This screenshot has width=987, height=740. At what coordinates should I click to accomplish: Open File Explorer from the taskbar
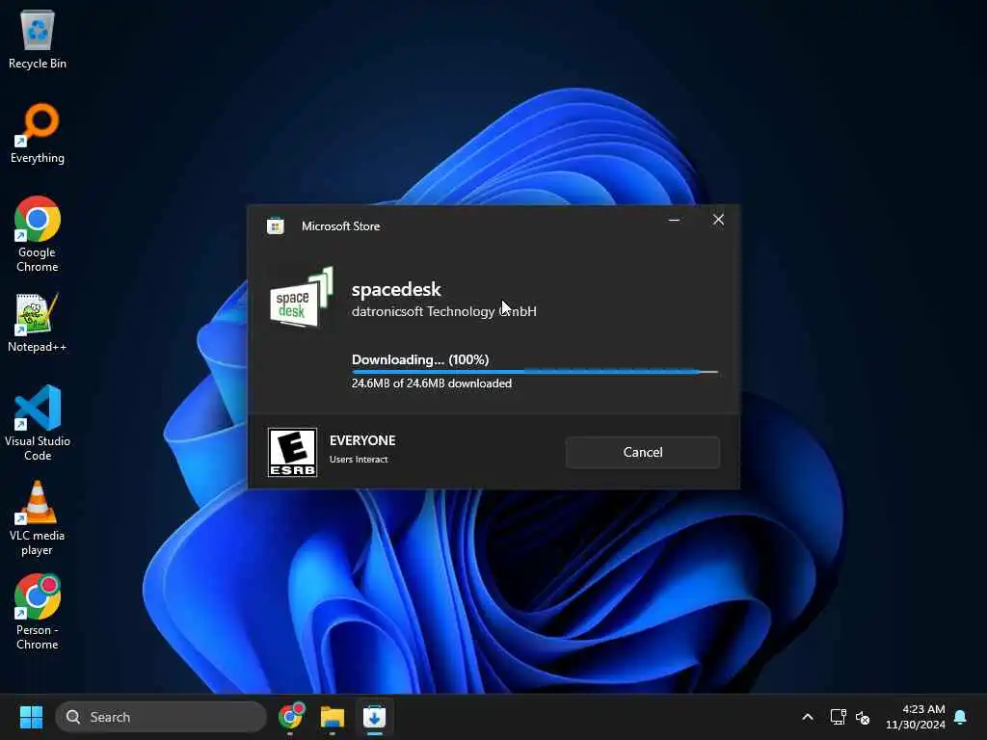333,717
